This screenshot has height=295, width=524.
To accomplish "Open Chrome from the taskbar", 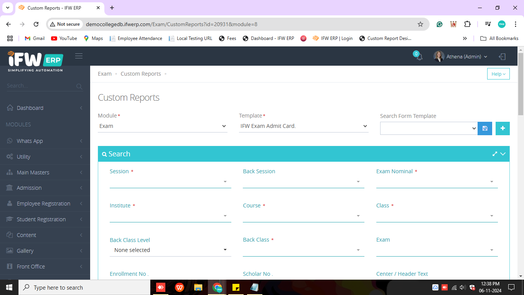I will point(218,287).
